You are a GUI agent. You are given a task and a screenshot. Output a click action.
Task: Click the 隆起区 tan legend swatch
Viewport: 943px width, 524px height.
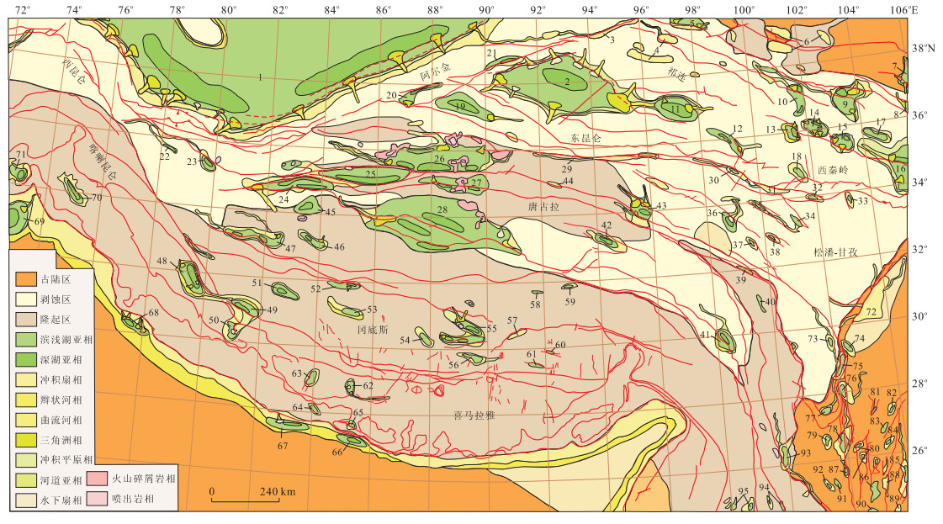(x=26, y=320)
